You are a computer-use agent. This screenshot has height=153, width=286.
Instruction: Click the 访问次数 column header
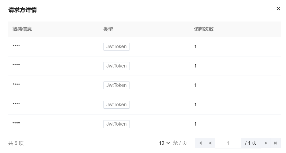[204, 29]
